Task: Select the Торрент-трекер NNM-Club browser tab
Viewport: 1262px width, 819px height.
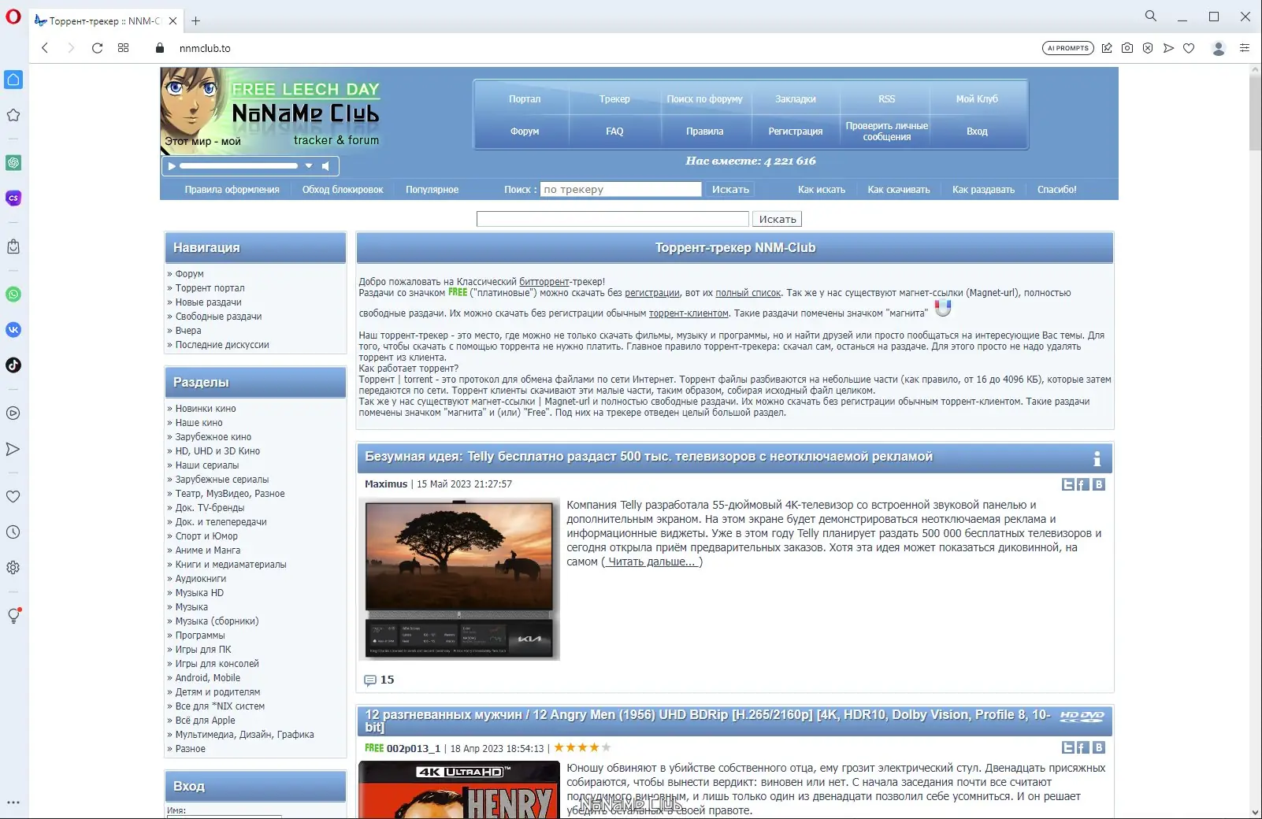Action: [106, 21]
